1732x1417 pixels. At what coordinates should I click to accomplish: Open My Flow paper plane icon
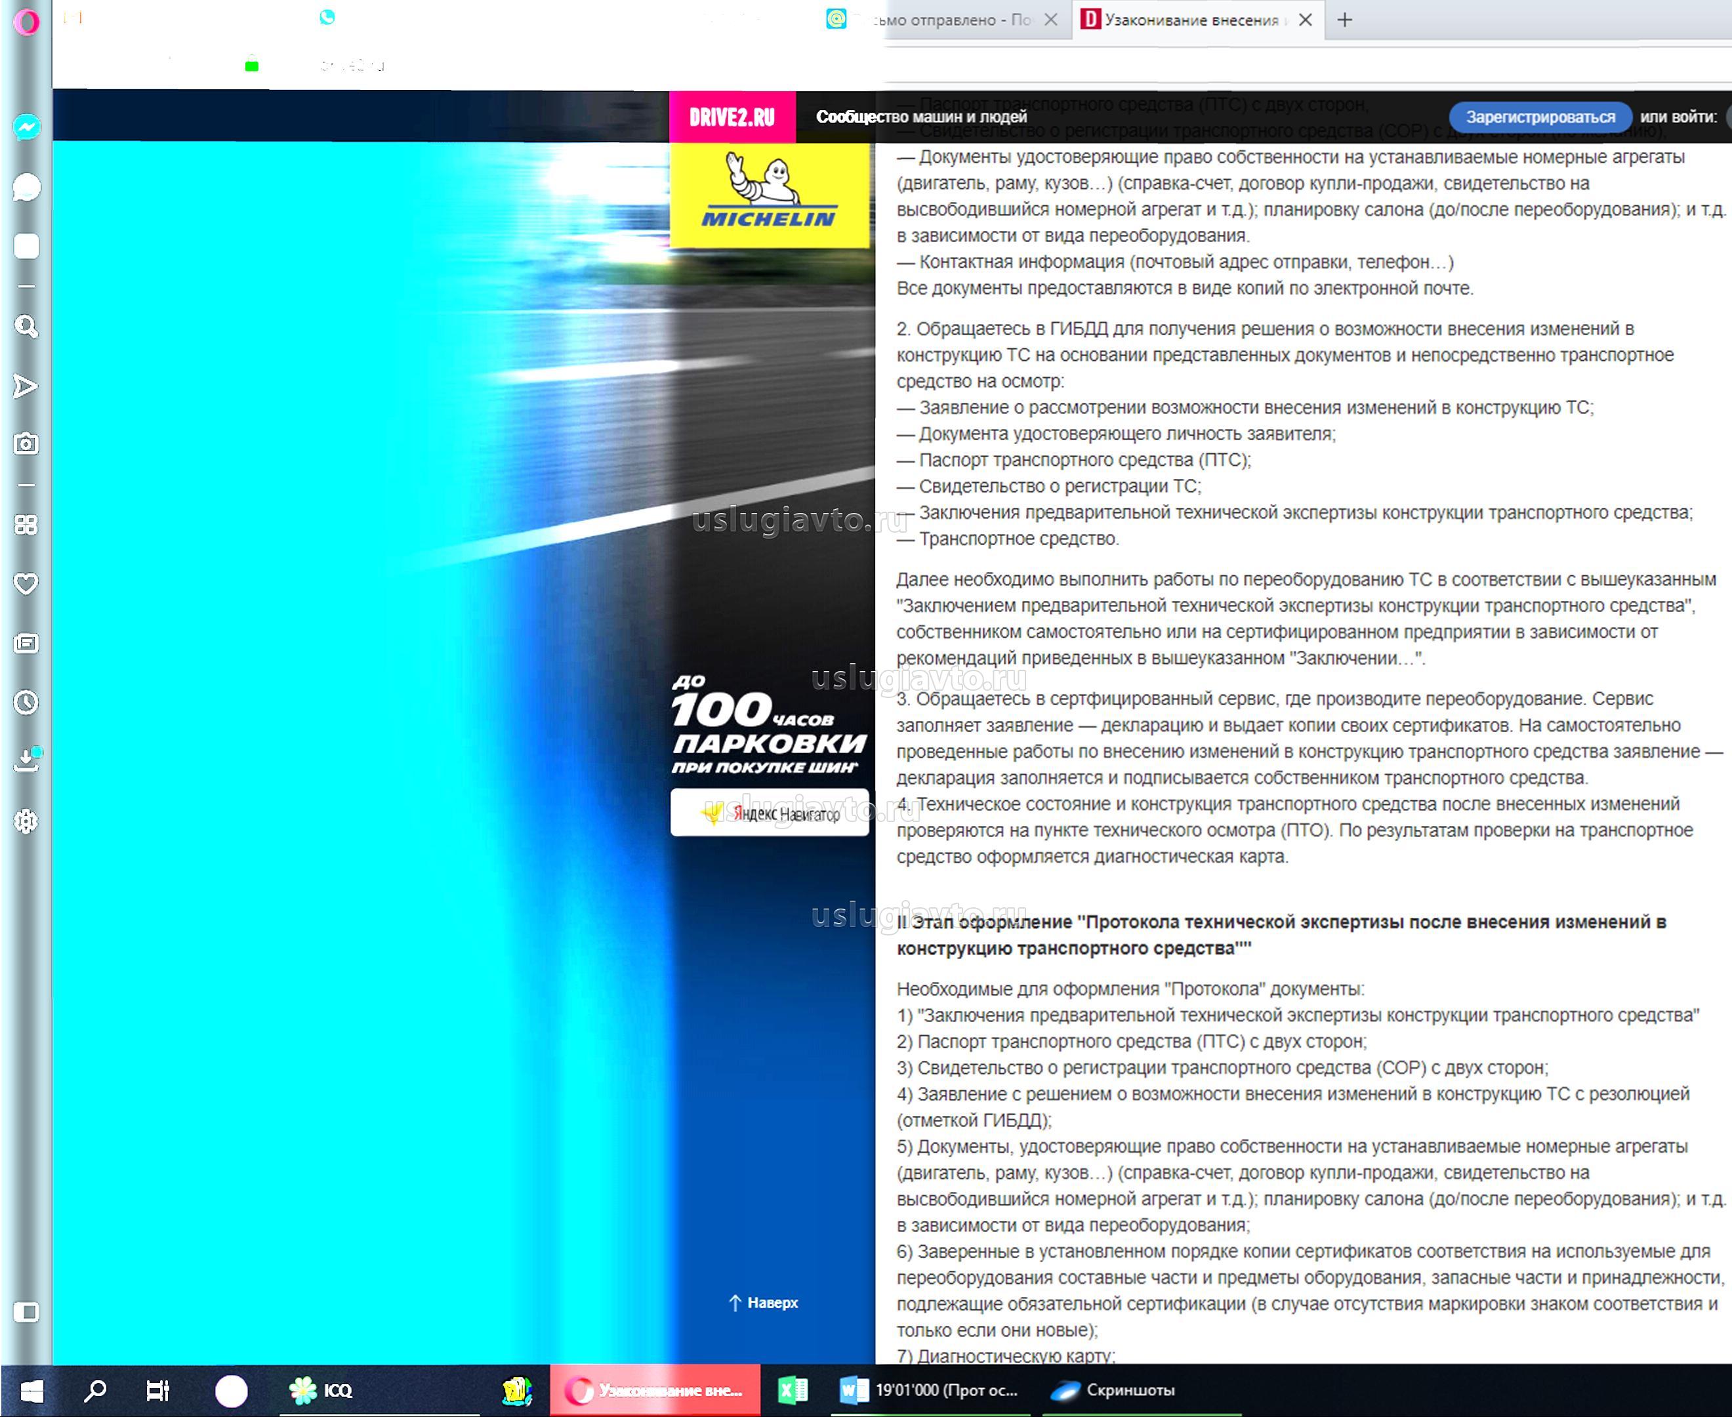(26, 386)
